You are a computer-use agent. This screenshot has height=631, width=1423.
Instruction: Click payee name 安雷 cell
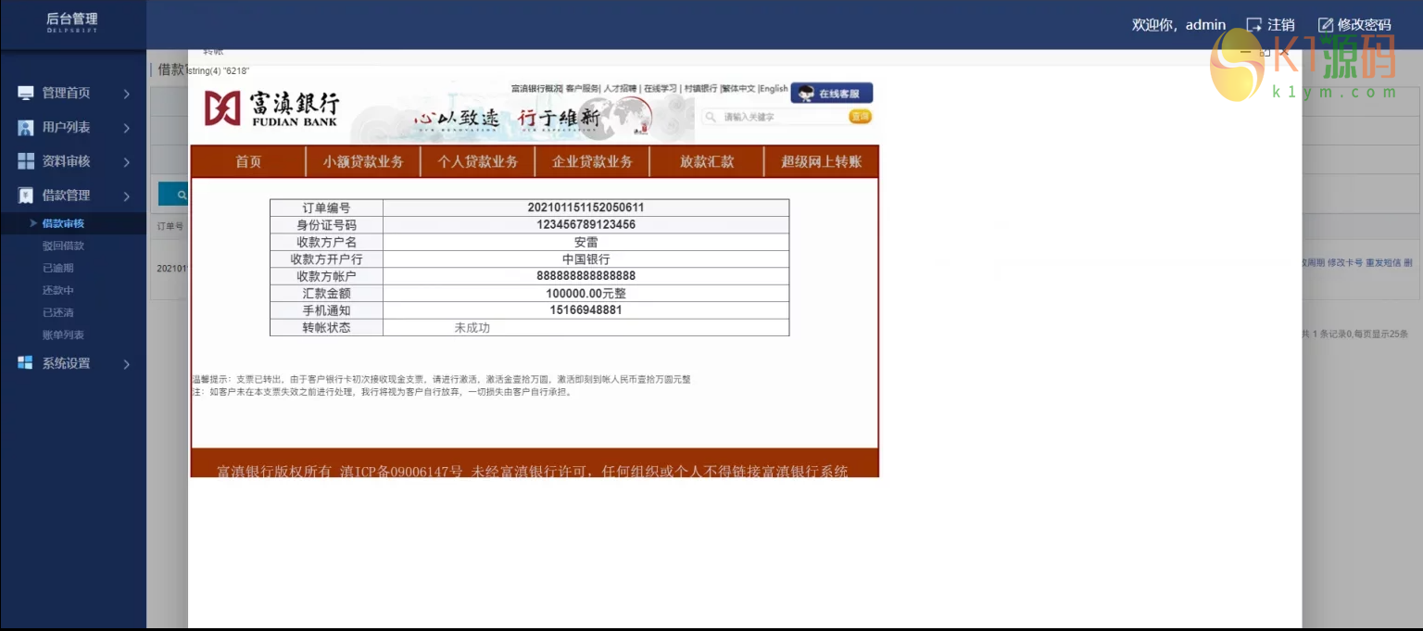tap(586, 242)
